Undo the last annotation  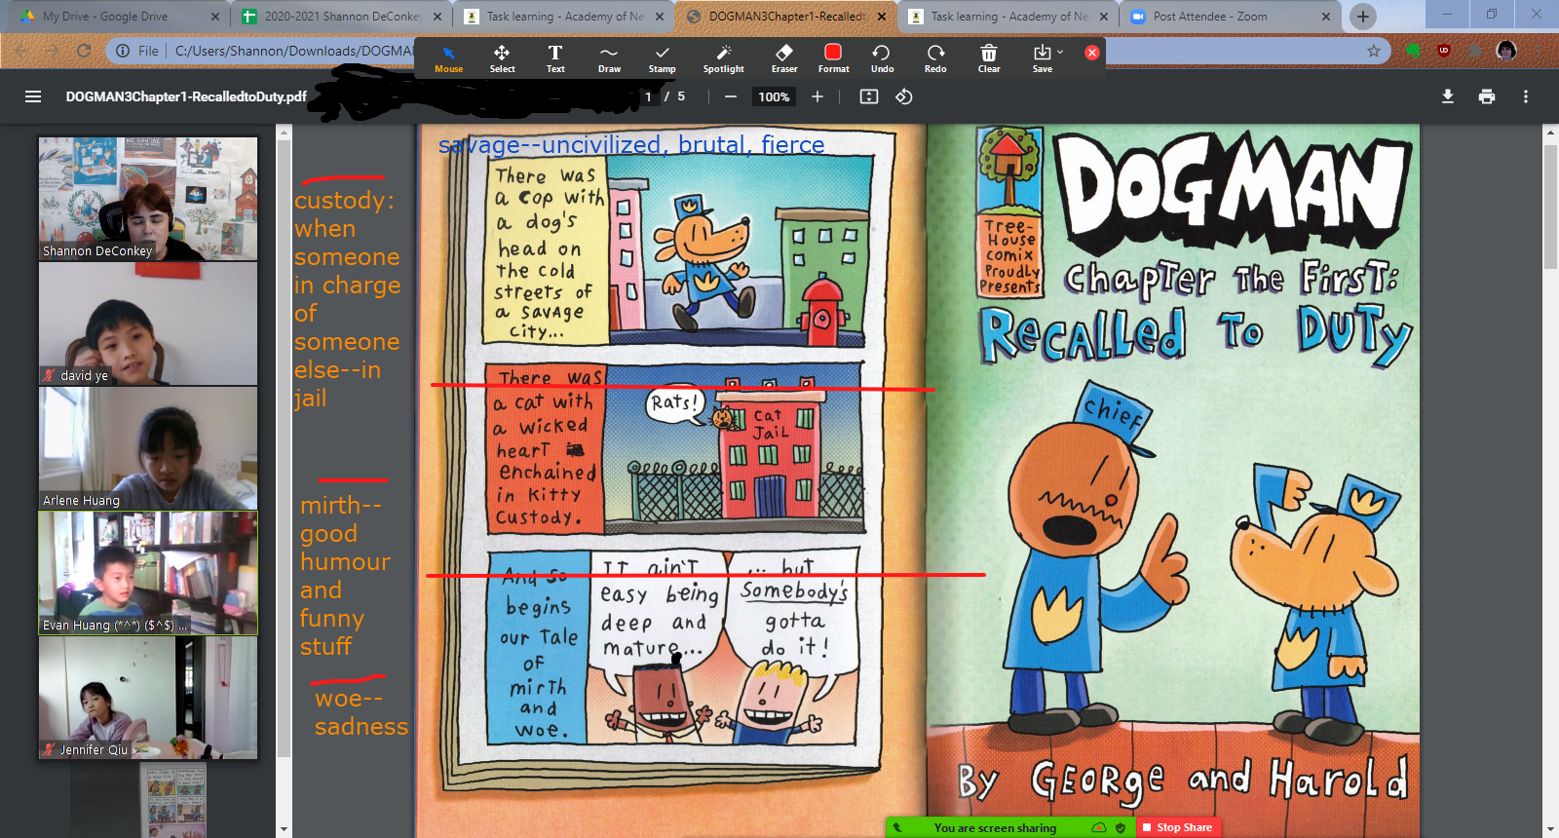coord(882,58)
